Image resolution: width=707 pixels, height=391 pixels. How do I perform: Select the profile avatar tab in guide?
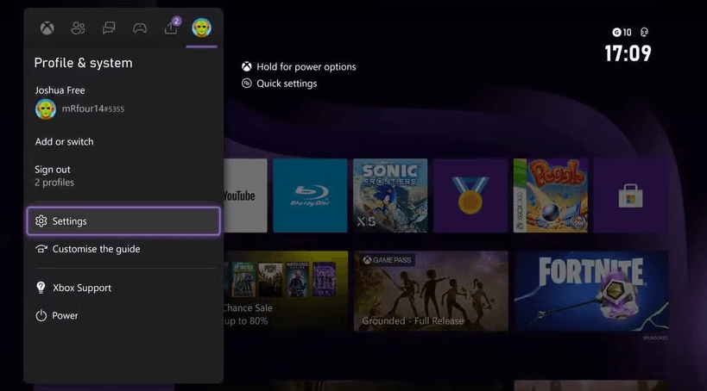click(x=202, y=28)
